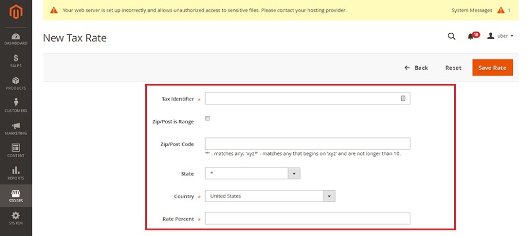529x236 pixels.
Task: Click the Save Rate button
Action: (x=492, y=68)
